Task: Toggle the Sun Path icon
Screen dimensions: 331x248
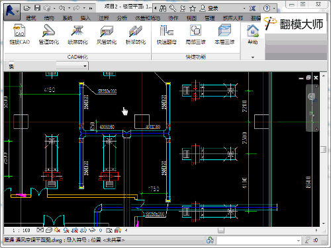Action: tap(57, 230)
